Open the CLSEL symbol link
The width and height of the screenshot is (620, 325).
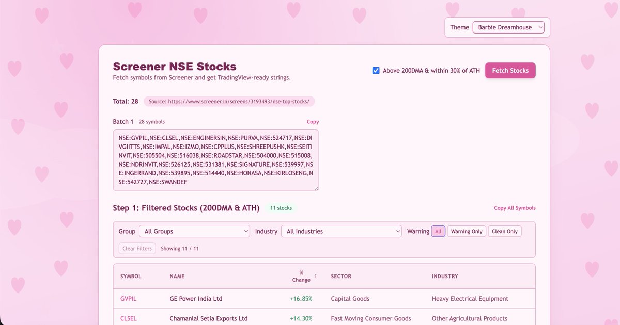coord(129,319)
